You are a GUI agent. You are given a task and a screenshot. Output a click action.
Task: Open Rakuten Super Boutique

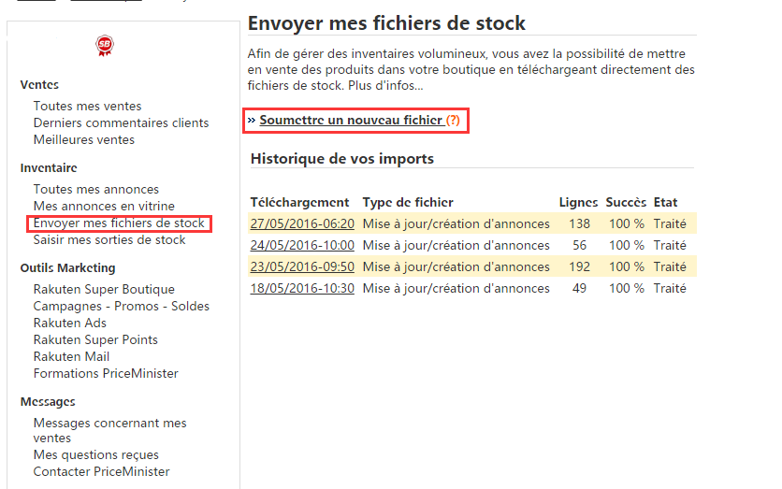[x=103, y=290]
